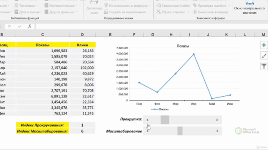Click the Апр data point on chart line
Viewport: 268px width, 150px height.
(x=193, y=54)
